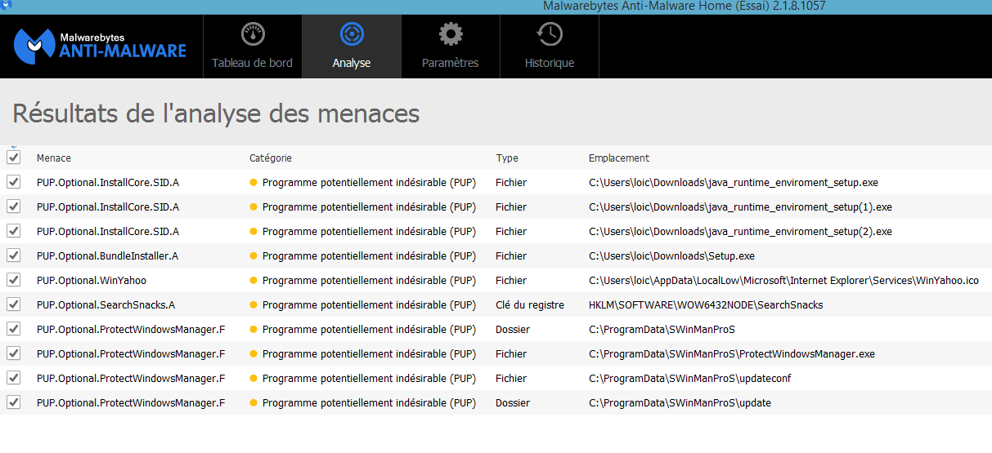Sort by the Type column header
992x453 pixels.
pyautogui.click(x=507, y=158)
